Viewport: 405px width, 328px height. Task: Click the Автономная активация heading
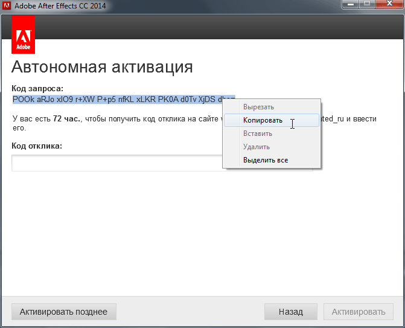click(x=102, y=67)
